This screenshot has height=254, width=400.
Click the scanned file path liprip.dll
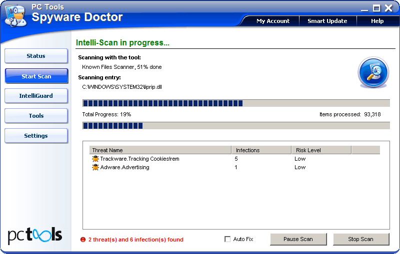point(122,87)
